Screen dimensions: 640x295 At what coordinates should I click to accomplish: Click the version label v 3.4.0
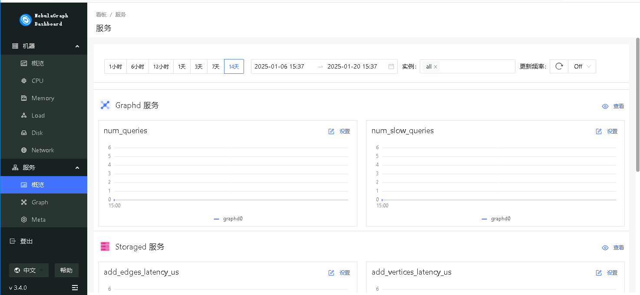pos(18,288)
